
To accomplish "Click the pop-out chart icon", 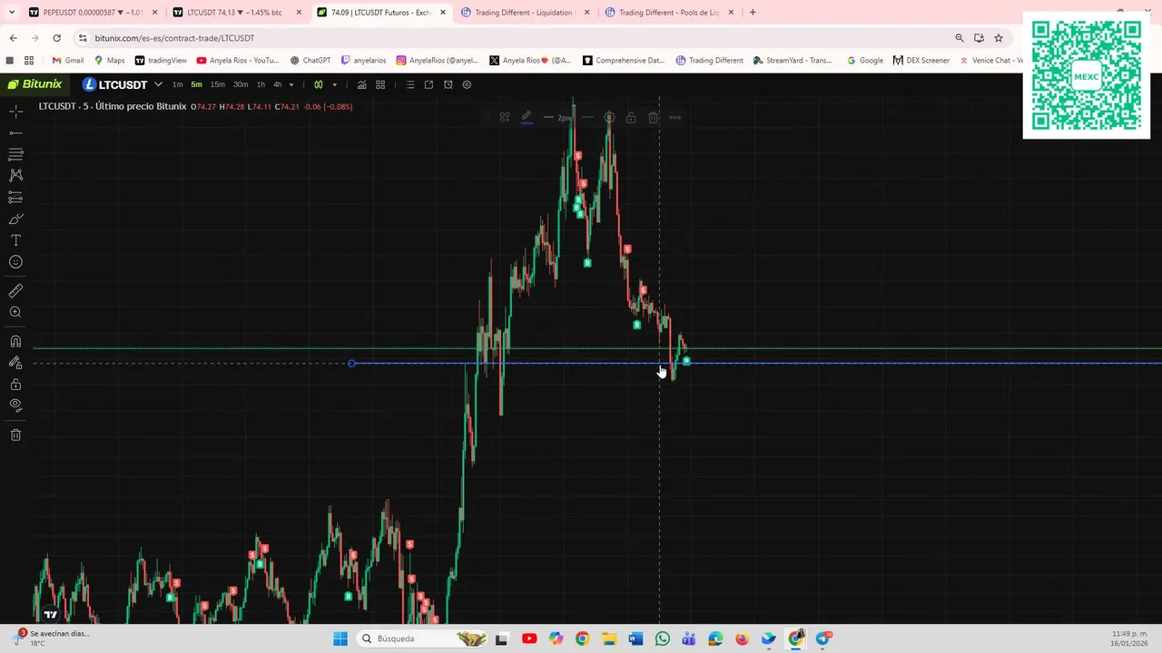I will click(428, 84).
